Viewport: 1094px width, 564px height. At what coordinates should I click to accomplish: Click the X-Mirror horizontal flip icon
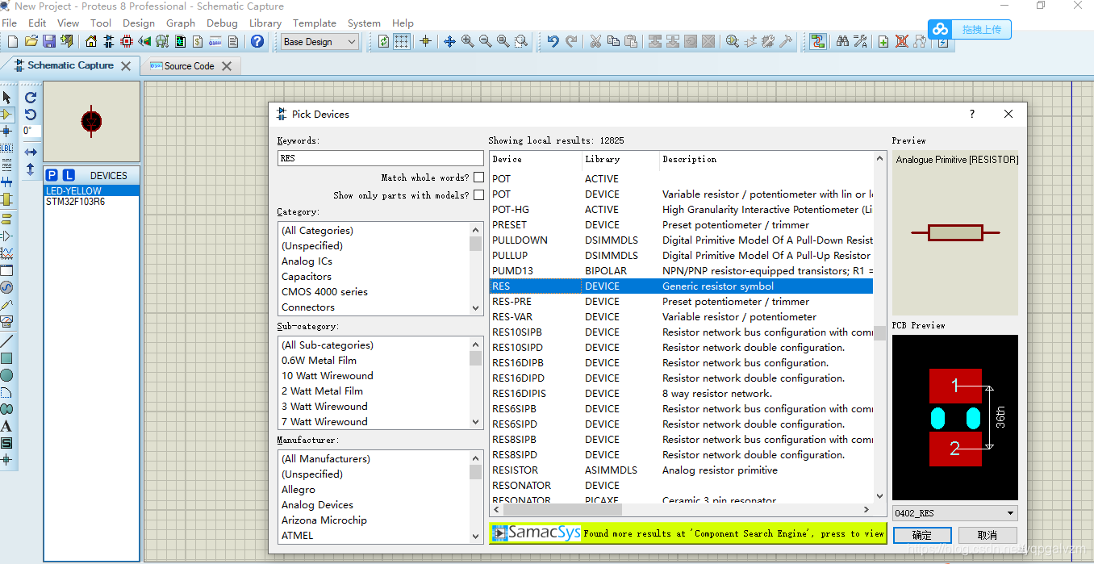pyautogui.click(x=31, y=152)
